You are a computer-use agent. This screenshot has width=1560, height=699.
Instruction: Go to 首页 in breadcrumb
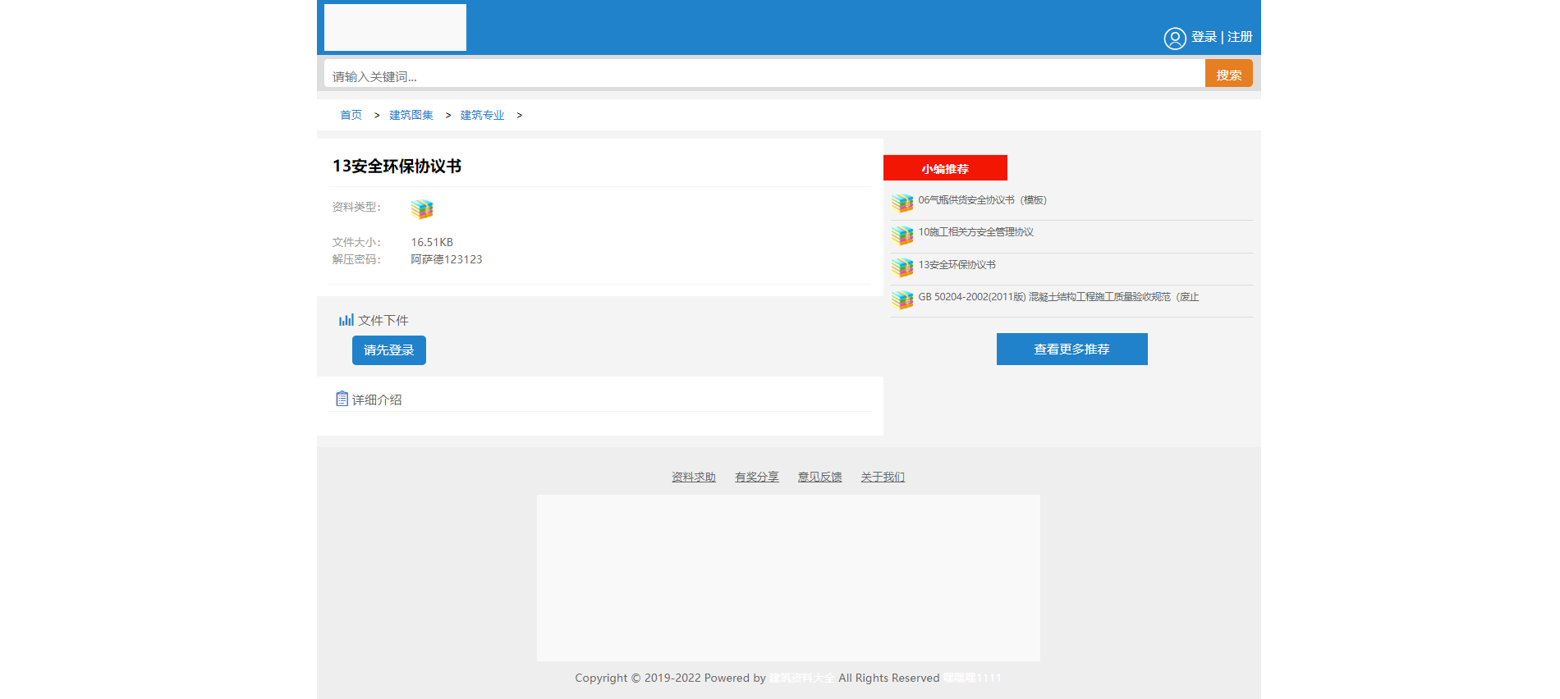click(351, 115)
